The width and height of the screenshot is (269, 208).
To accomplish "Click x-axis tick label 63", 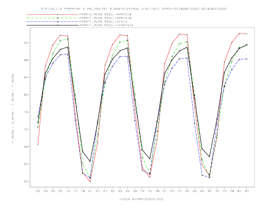I will pyautogui.click(x=195, y=191).
